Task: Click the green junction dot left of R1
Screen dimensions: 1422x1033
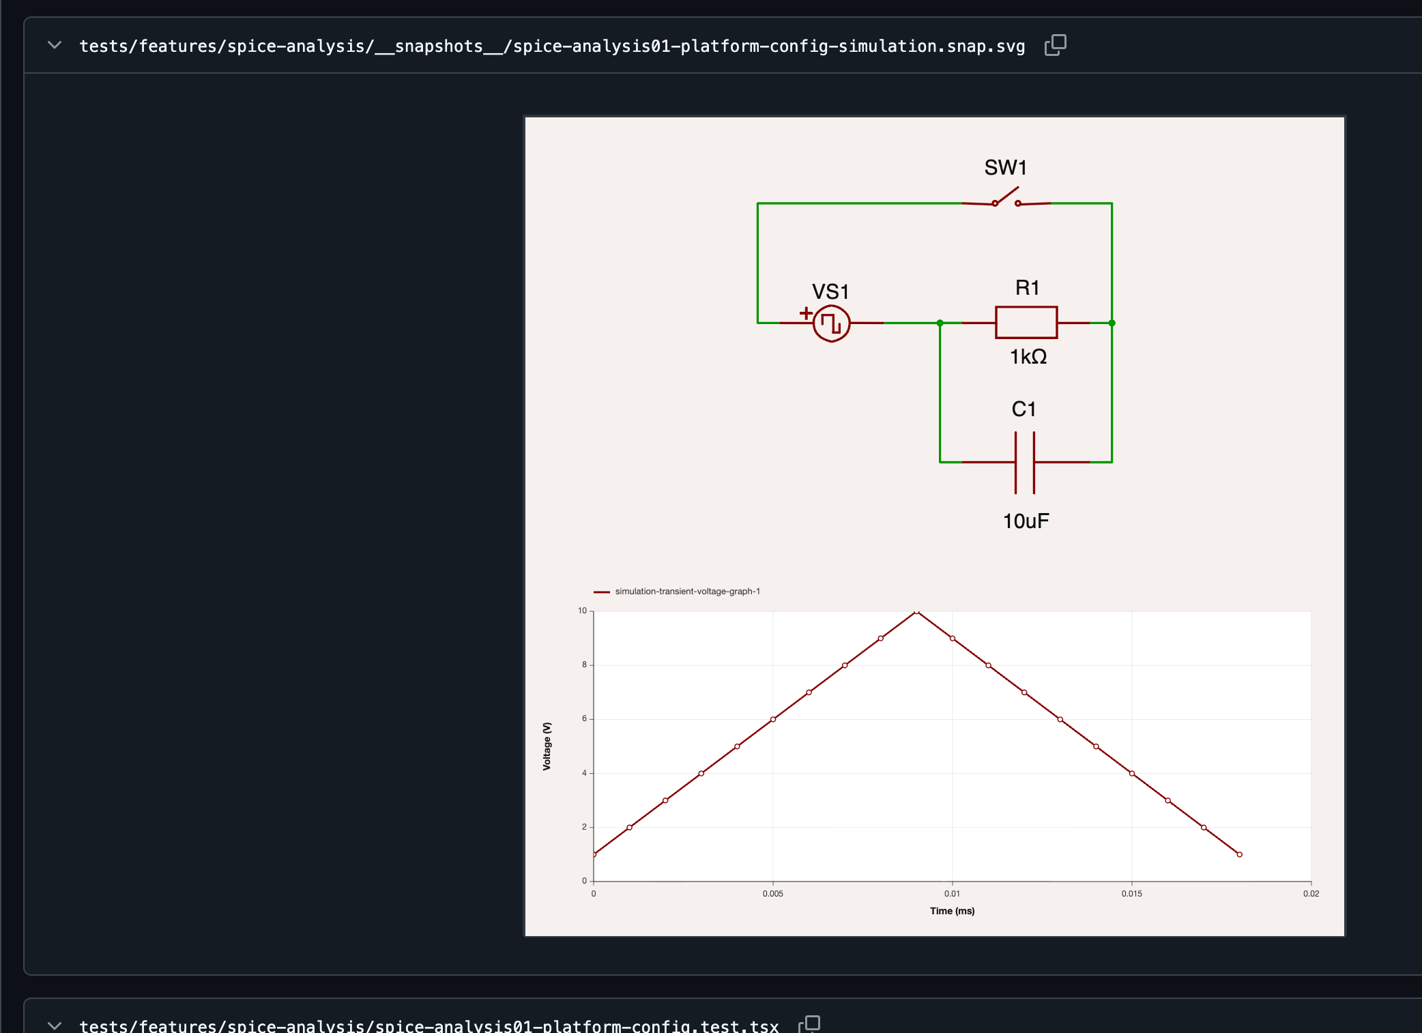Action: tap(940, 323)
